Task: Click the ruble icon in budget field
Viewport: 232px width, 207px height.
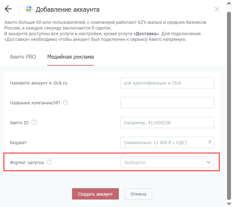Action: coord(210,142)
